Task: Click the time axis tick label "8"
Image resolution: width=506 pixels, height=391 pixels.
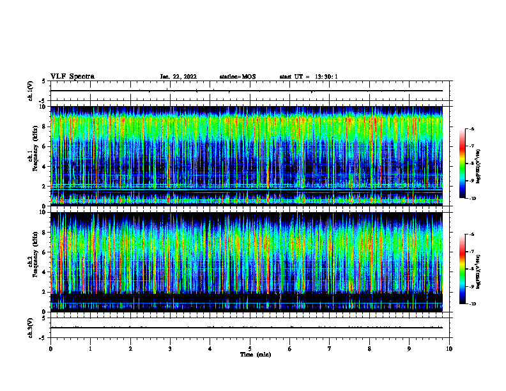Action: pyautogui.click(x=369, y=349)
